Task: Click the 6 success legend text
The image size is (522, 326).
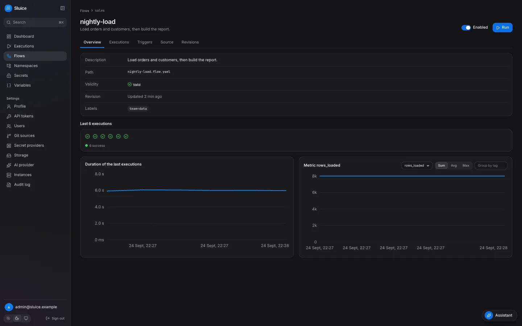Action: [x=97, y=146]
